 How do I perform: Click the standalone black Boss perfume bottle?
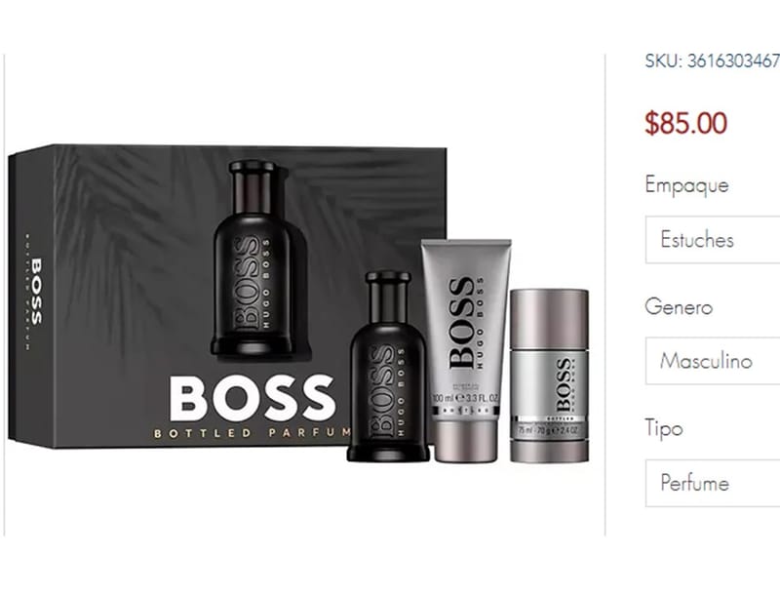[388, 367]
